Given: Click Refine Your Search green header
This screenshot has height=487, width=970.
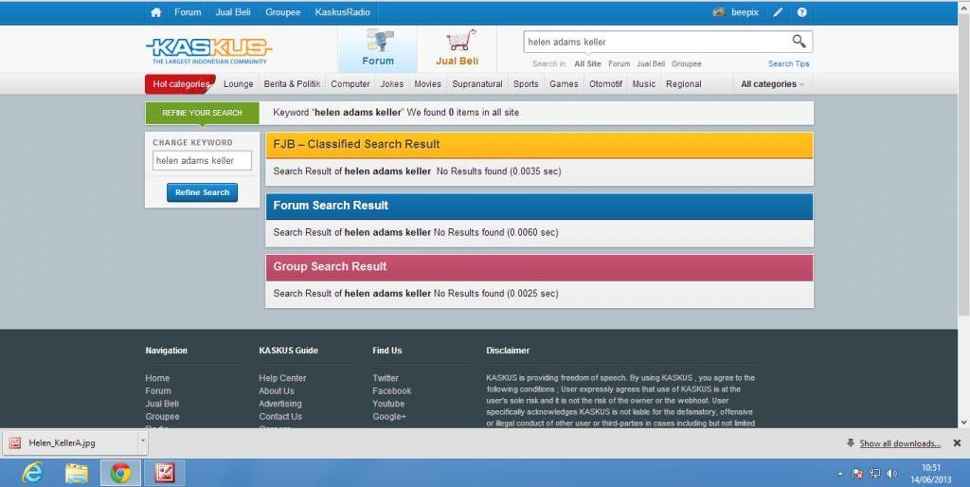Looking at the screenshot, I should 203,113.
